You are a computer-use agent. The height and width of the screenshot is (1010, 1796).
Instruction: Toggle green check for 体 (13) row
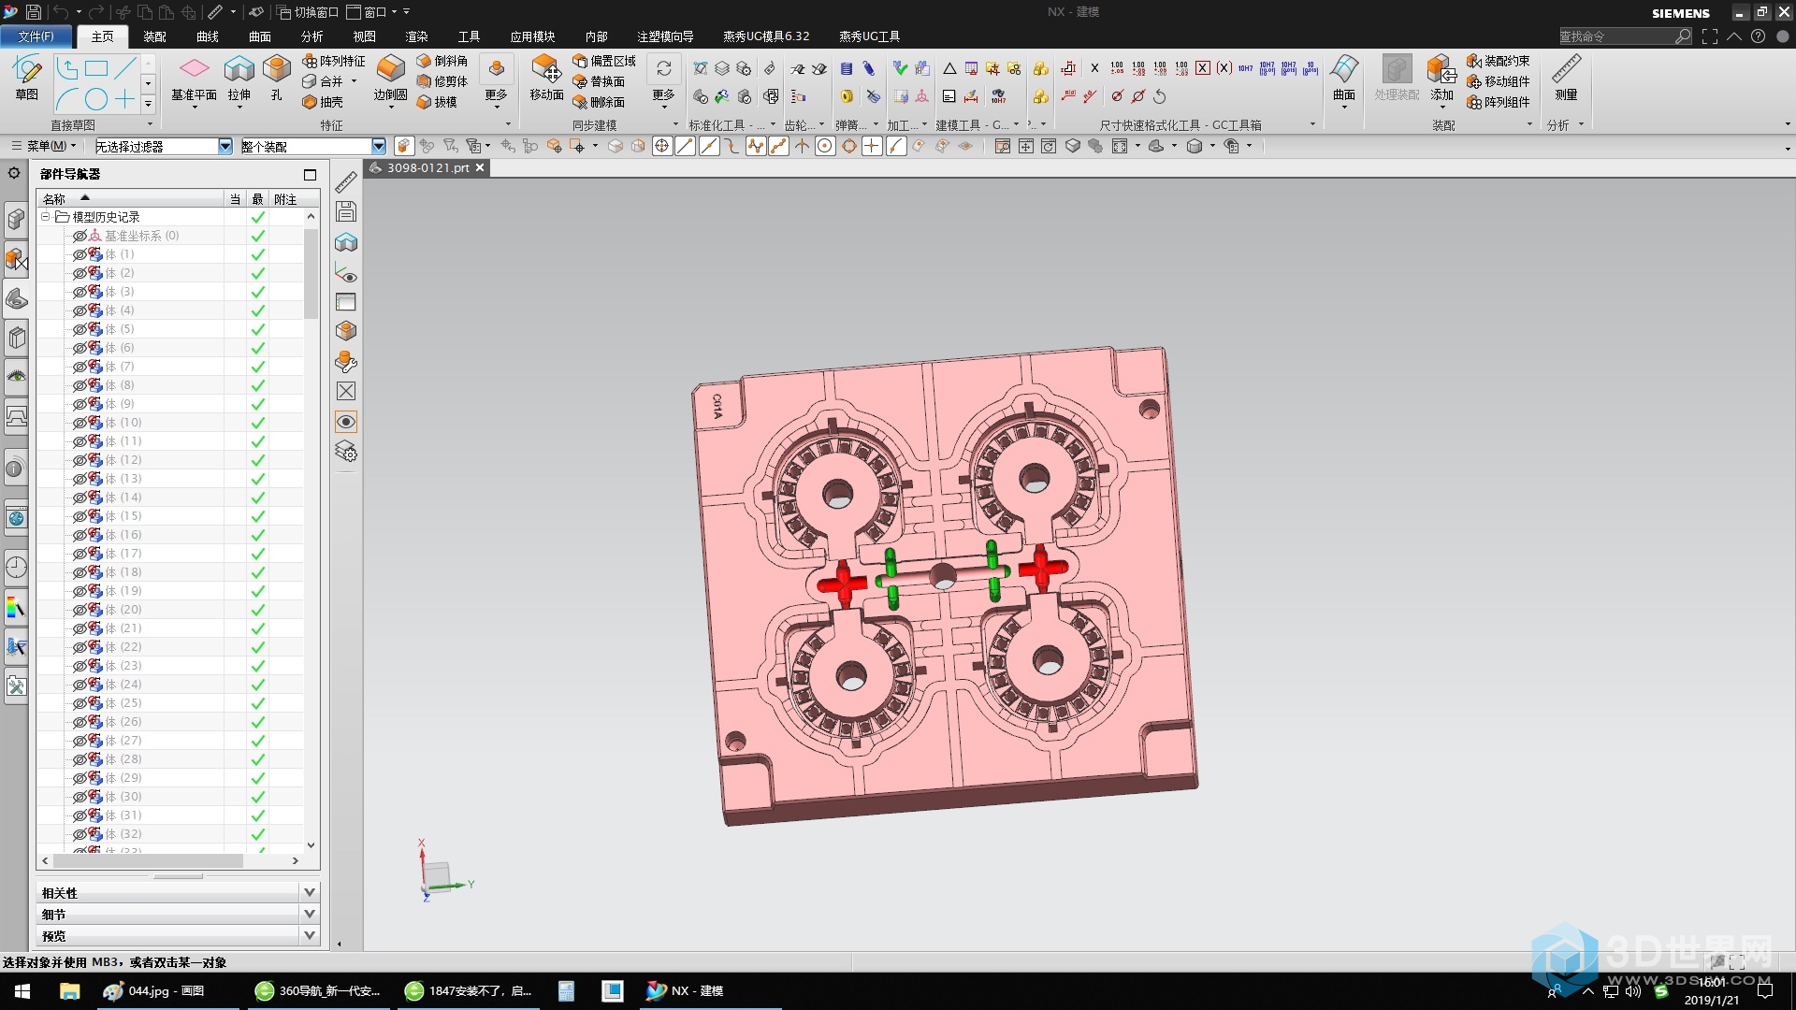[x=258, y=479]
